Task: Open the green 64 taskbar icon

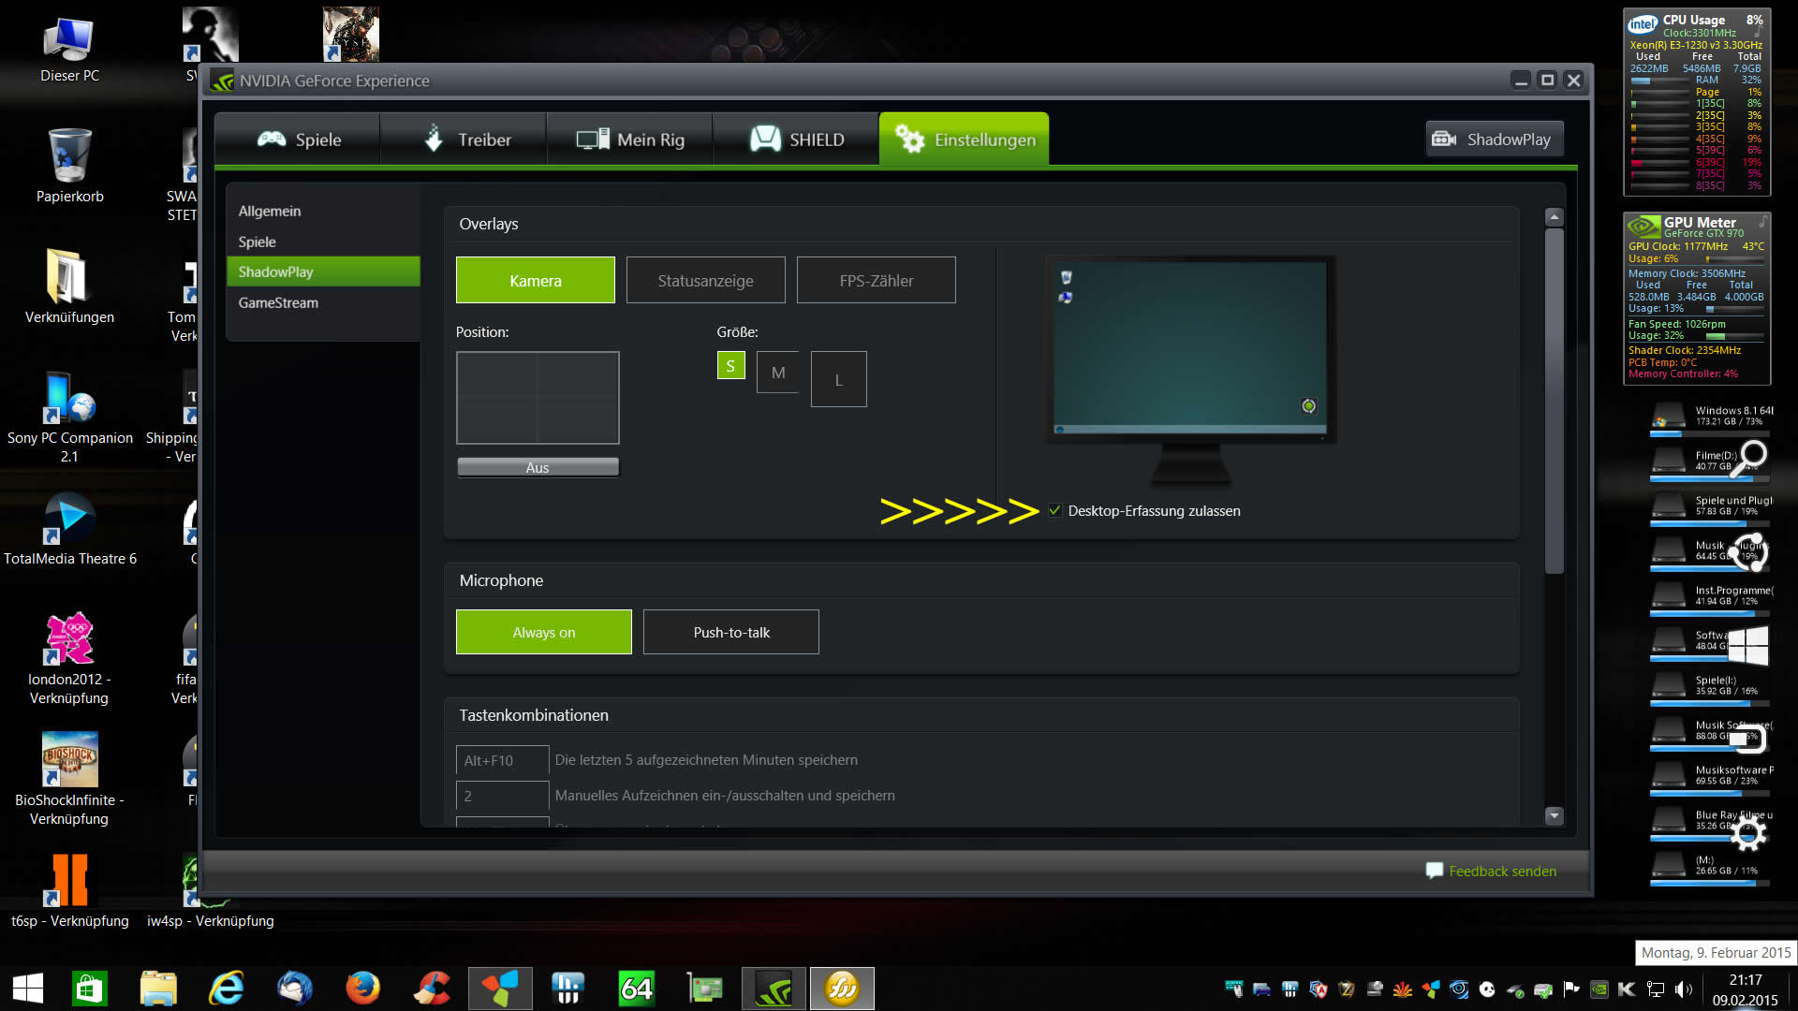Action: pyautogui.click(x=637, y=989)
